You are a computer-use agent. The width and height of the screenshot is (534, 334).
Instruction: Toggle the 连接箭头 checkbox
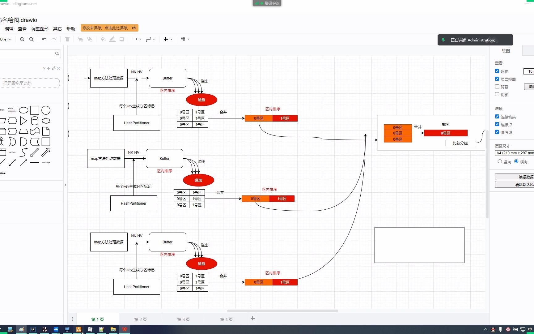[x=497, y=117]
